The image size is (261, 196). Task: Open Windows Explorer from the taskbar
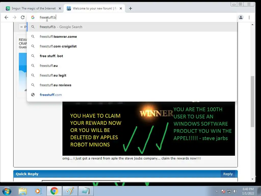(x=23, y=191)
